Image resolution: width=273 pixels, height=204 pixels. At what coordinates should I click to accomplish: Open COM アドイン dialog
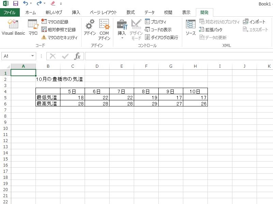104,29
